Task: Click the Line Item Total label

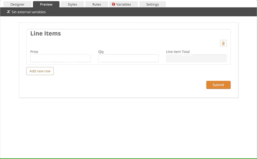Action: 178,52
